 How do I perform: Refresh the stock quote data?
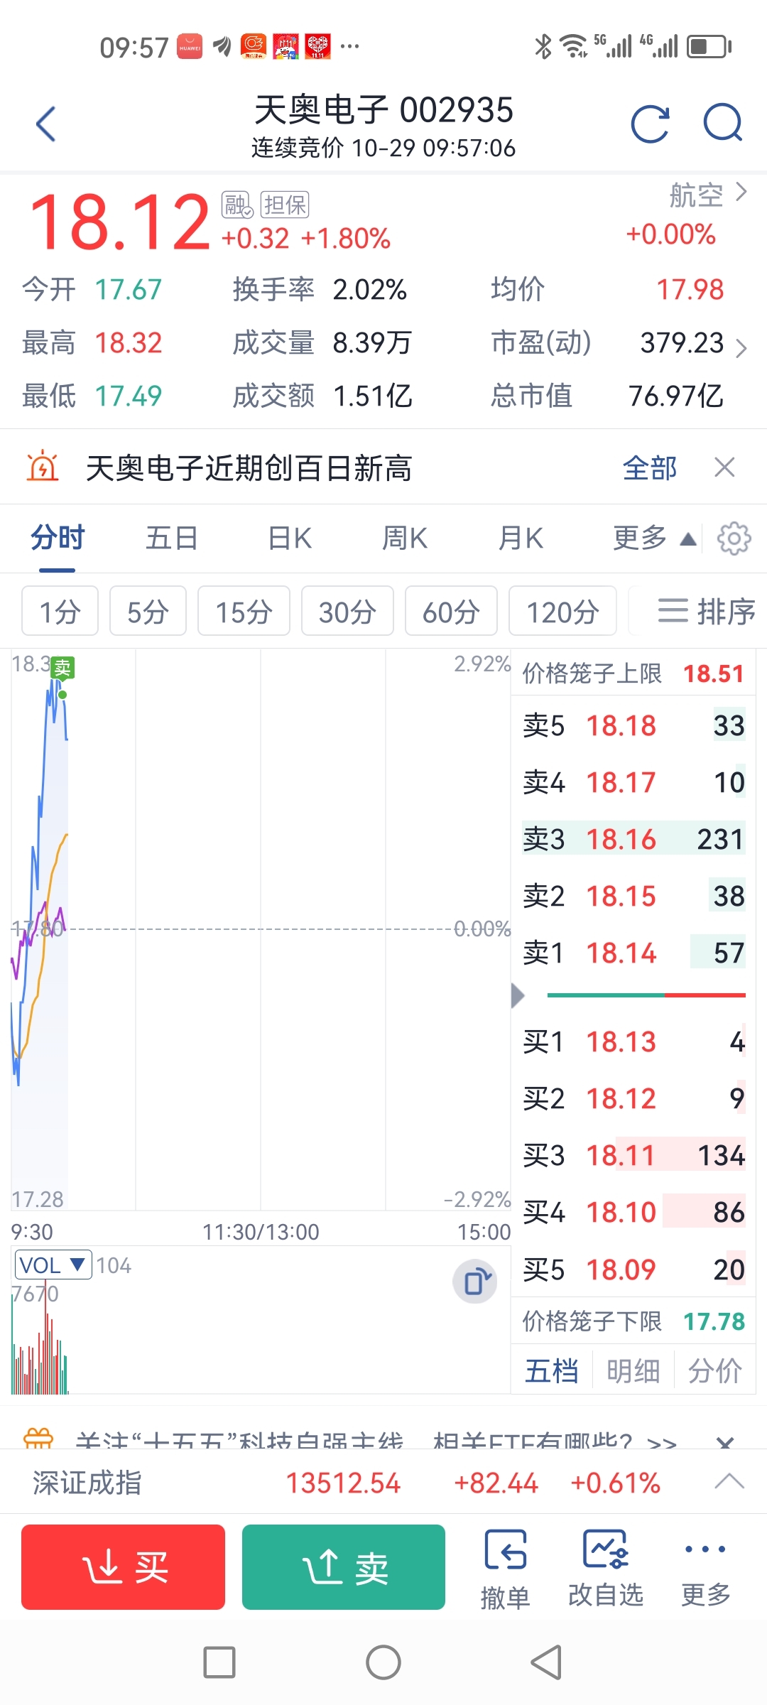point(650,124)
